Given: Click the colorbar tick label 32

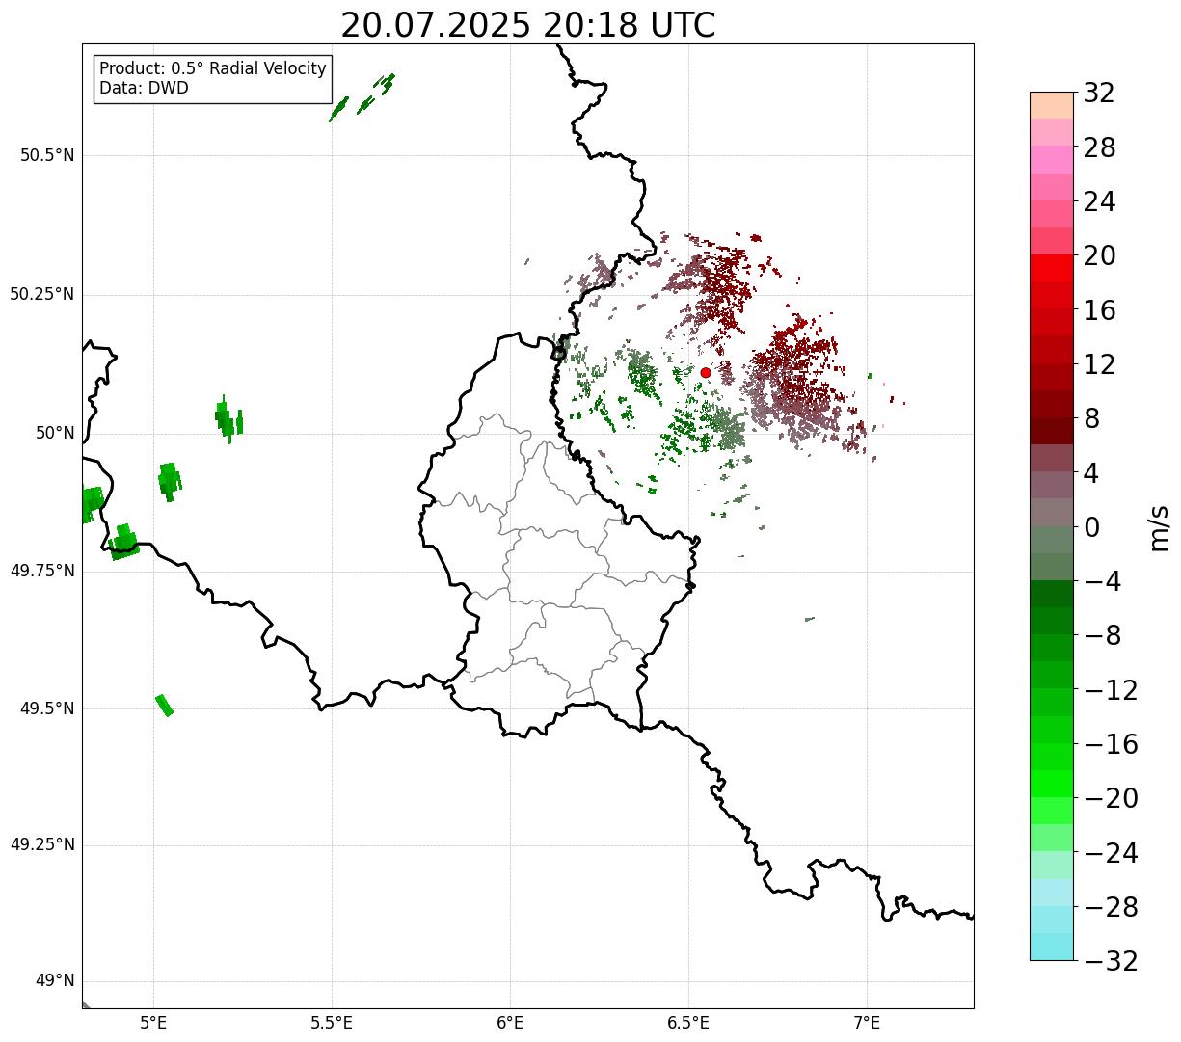Looking at the screenshot, I should [x=1099, y=94].
